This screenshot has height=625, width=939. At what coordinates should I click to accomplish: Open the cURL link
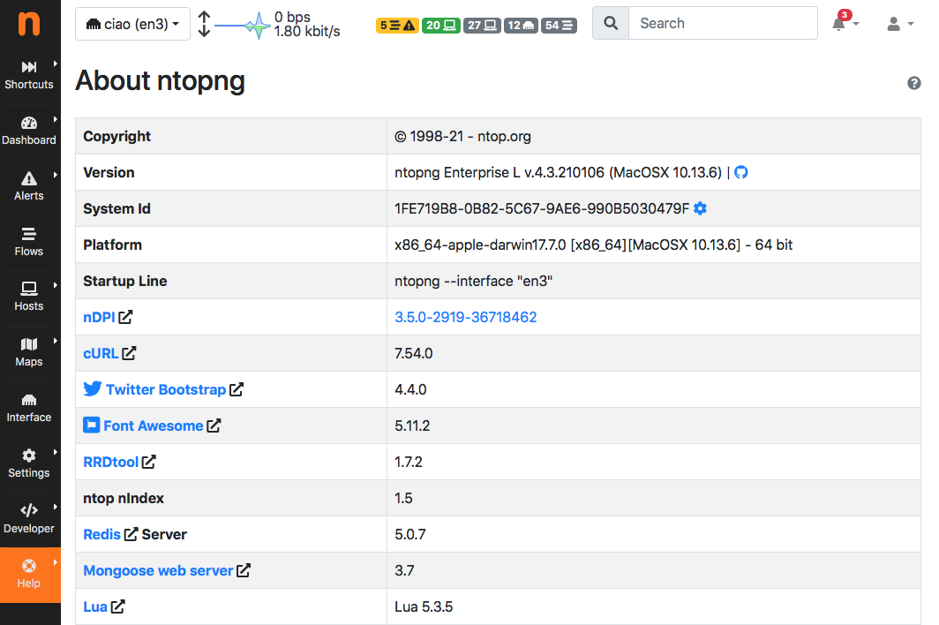pos(101,353)
